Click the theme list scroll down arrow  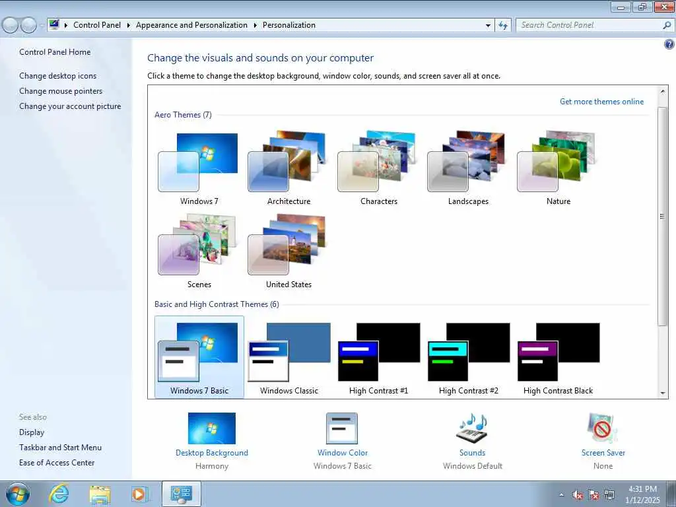click(x=662, y=393)
